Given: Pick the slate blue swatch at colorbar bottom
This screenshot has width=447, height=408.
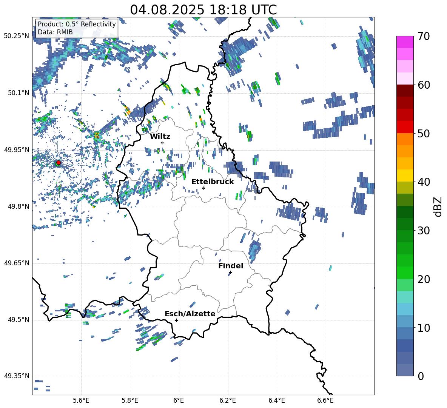Looking at the screenshot, I should tap(405, 370).
